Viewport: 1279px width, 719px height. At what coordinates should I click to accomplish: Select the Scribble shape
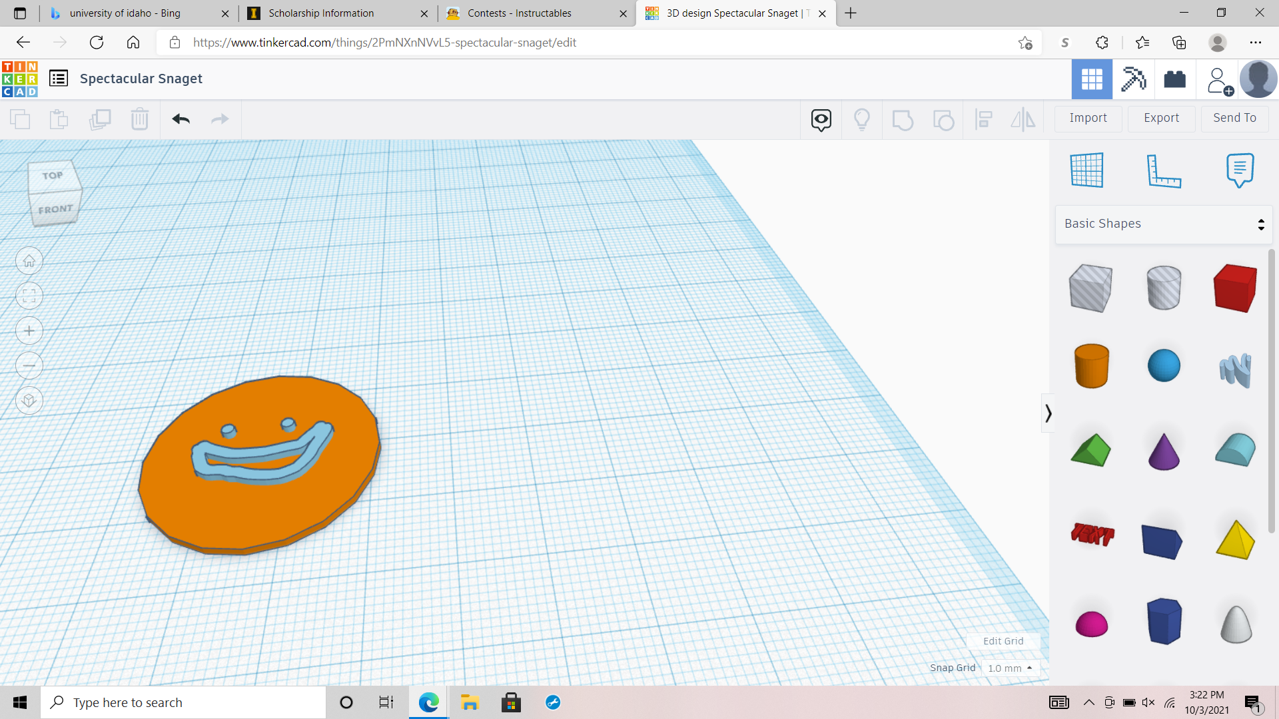coord(1235,370)
